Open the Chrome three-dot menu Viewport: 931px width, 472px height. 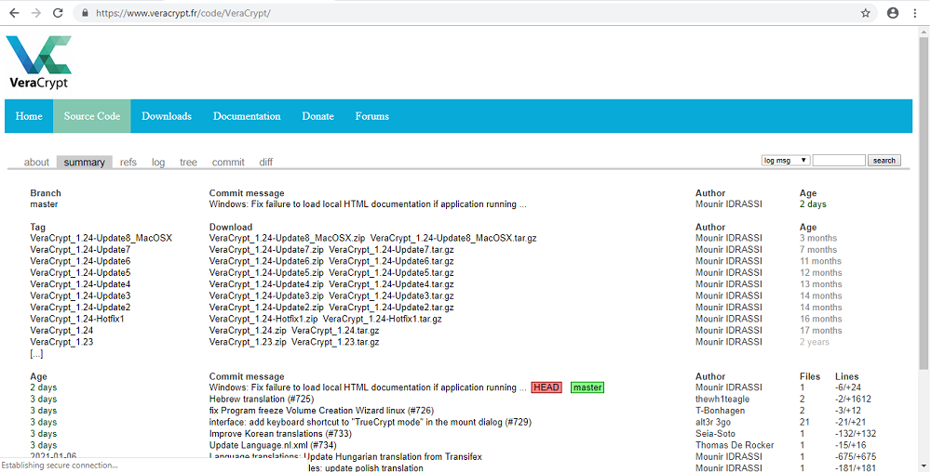coord(915,13)
